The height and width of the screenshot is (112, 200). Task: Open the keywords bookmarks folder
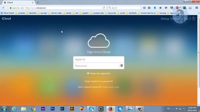(111, 13)
